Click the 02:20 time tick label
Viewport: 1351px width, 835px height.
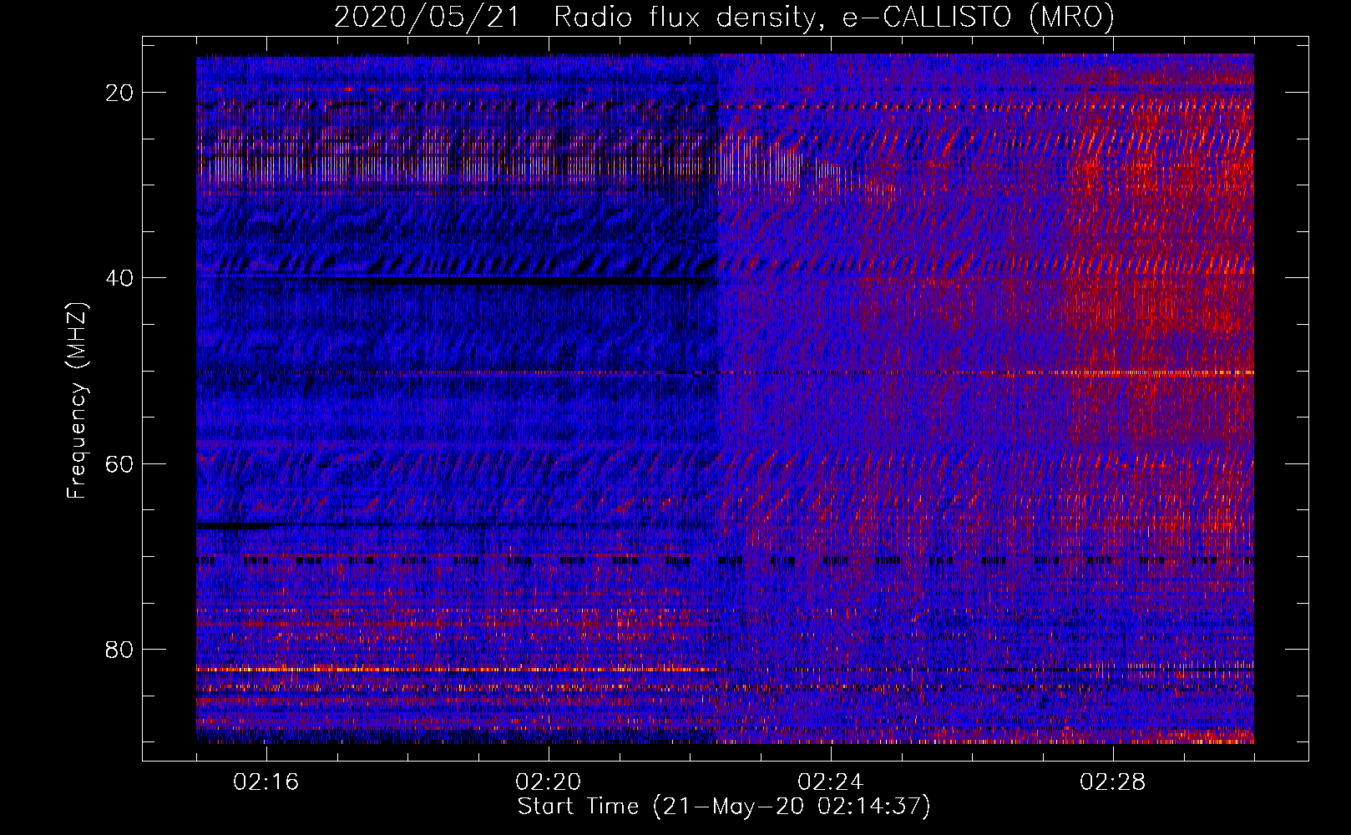pos(549,782)
